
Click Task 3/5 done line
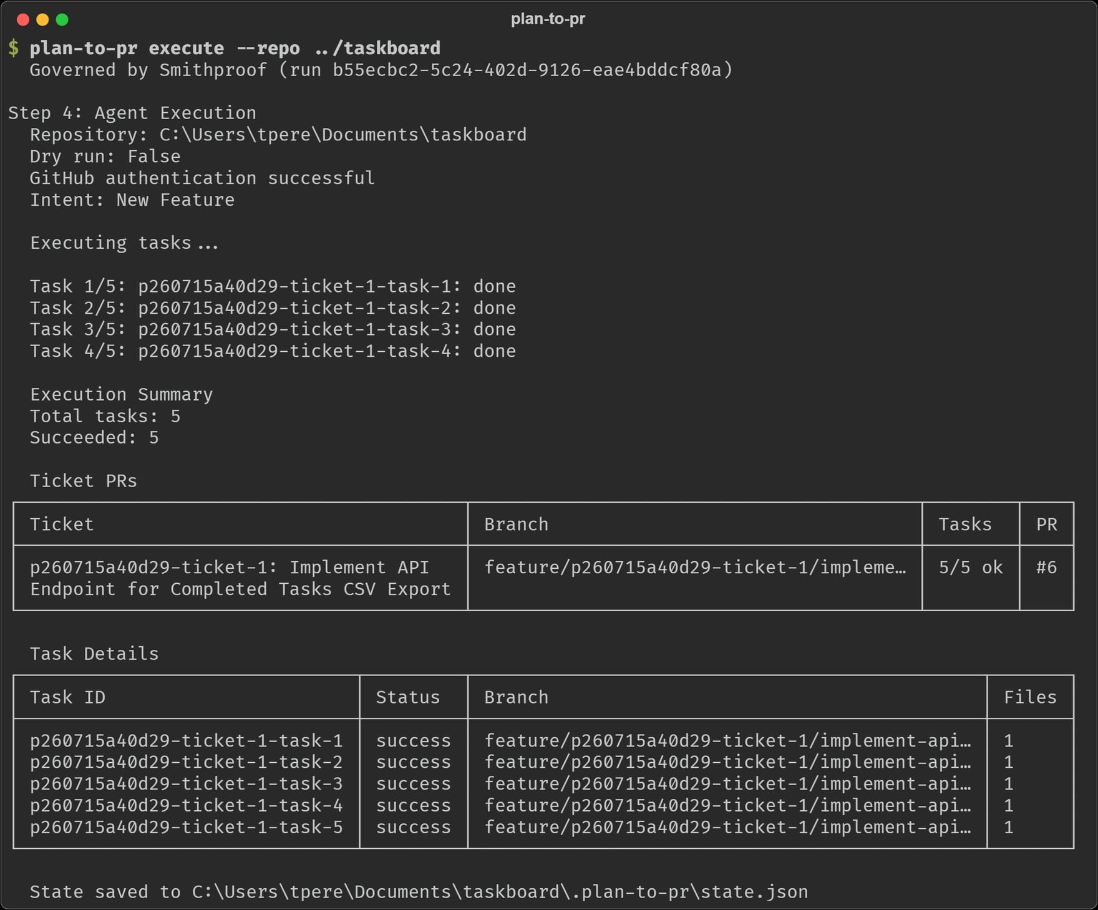point(273,329)
